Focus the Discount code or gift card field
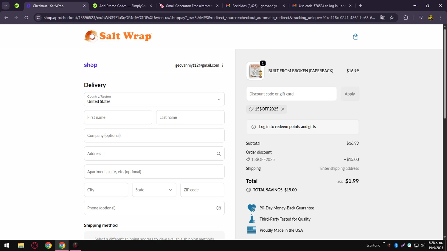 (291, 94)
